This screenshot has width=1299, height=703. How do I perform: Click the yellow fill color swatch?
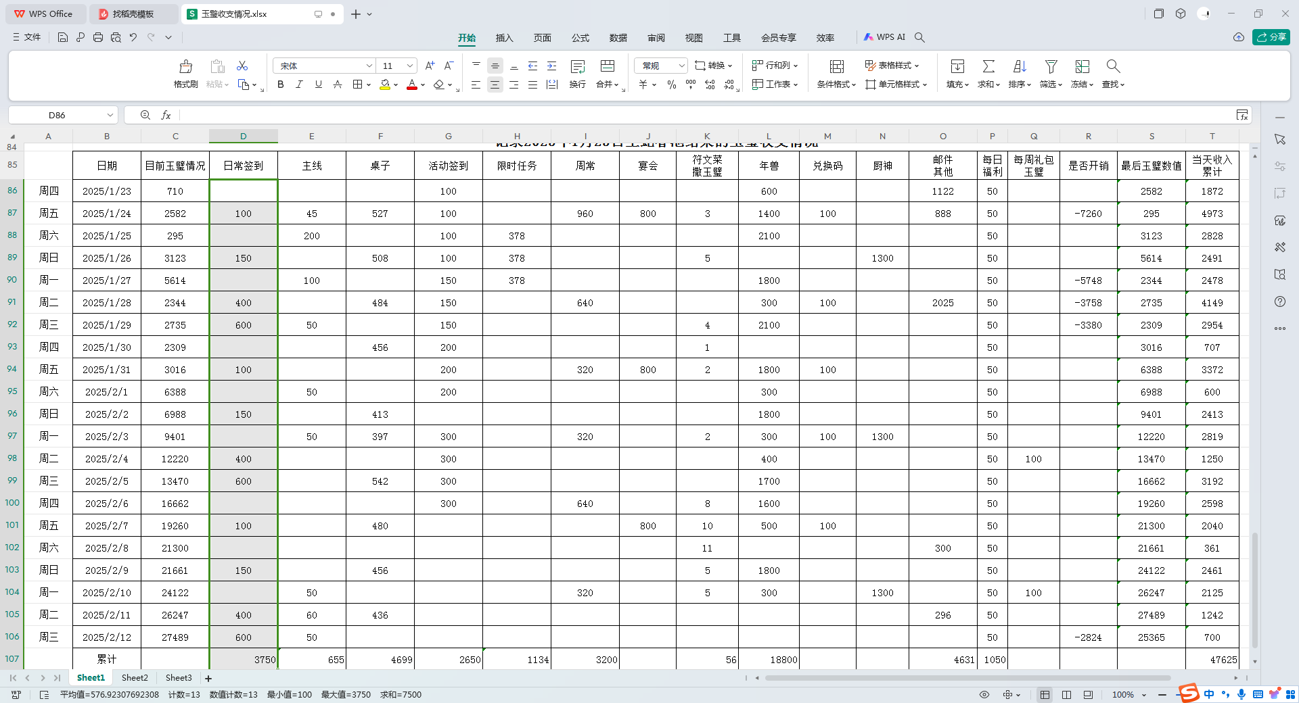click(384, 85)
